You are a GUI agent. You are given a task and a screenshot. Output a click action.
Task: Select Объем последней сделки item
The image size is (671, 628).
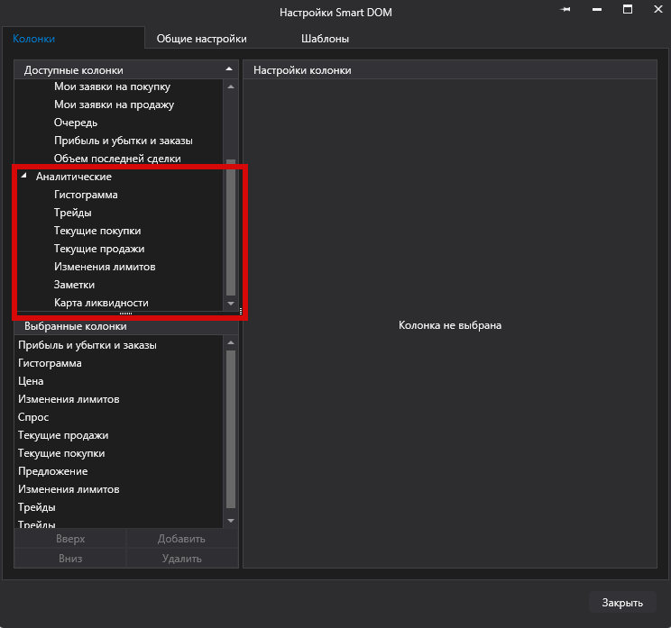(117, 159)
